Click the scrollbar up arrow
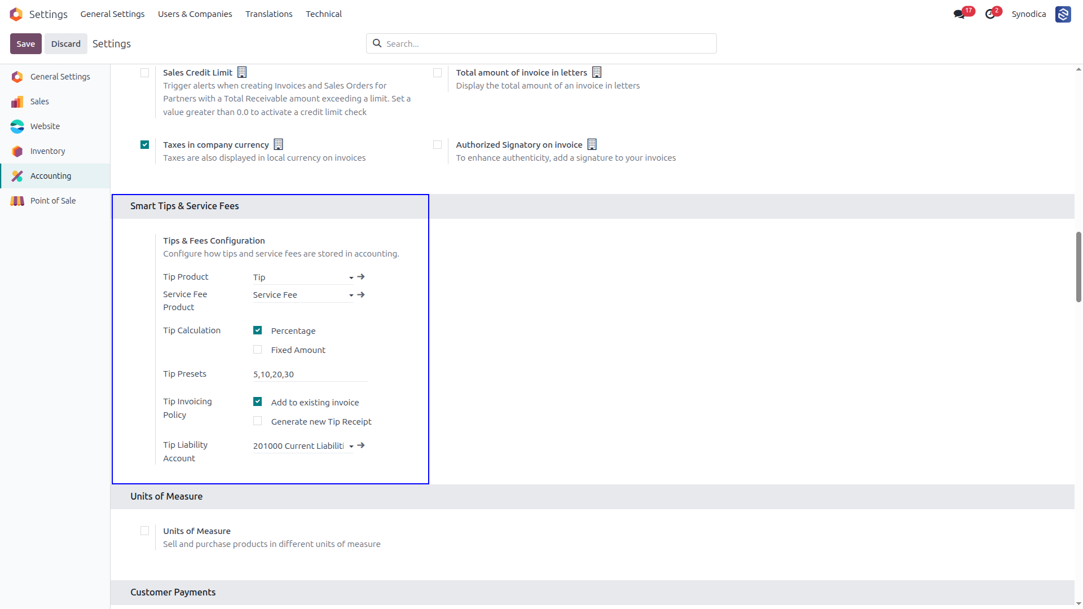This screenshot has height=609, width=1083. coord(1078,69)
